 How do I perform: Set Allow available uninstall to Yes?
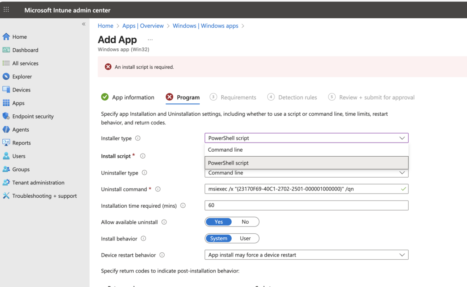[218, 222]
